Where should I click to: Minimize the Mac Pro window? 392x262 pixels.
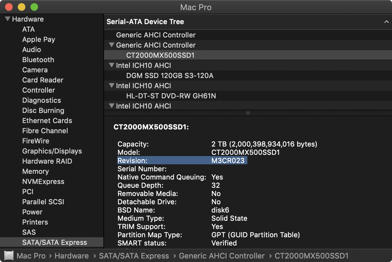click(21, 7)
